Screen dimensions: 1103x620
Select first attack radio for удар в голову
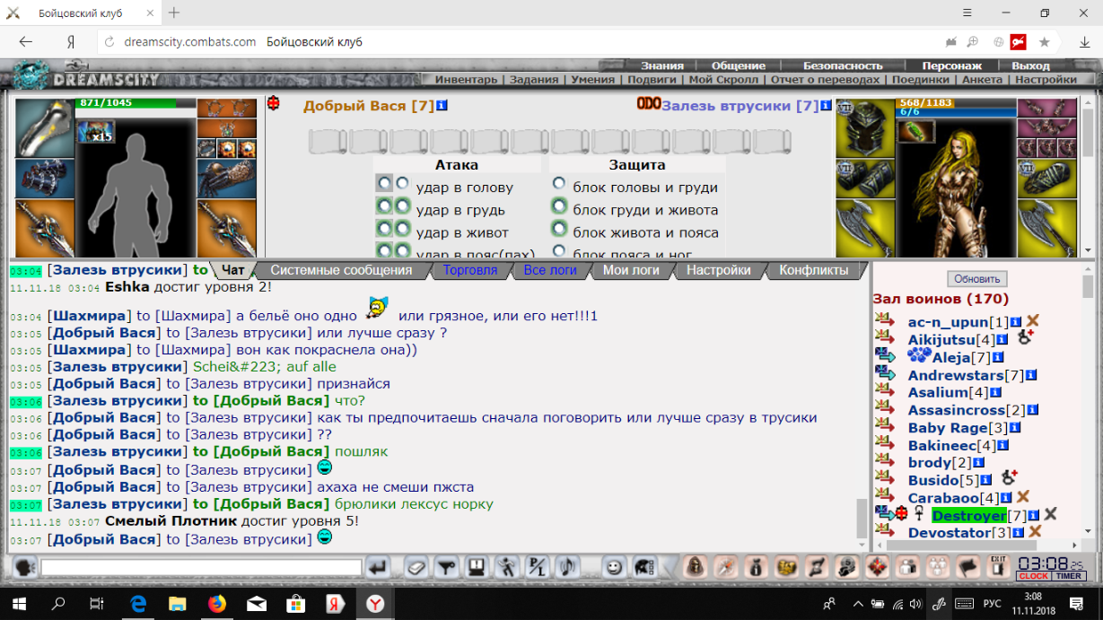[x=384, y=183]
